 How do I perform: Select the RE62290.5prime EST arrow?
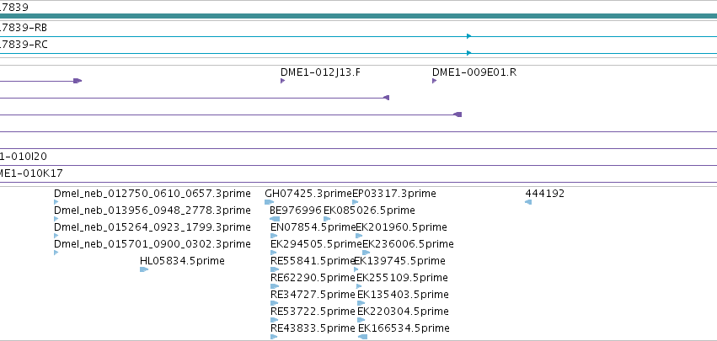275,286
